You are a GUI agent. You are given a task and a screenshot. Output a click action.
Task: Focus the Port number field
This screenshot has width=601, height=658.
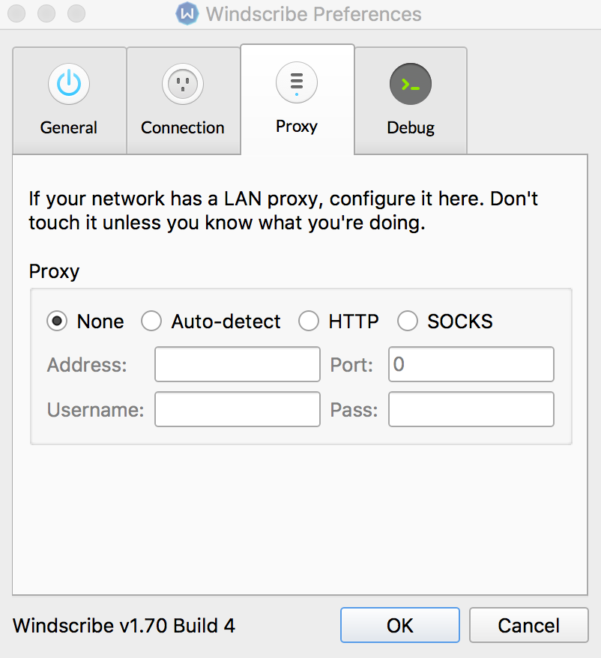coord(471,364)
